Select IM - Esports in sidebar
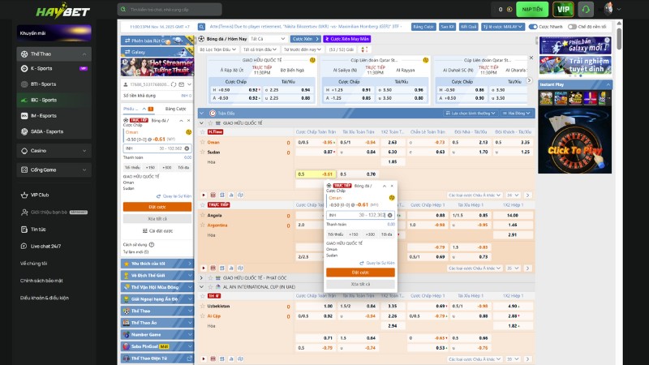 [54, 115]
